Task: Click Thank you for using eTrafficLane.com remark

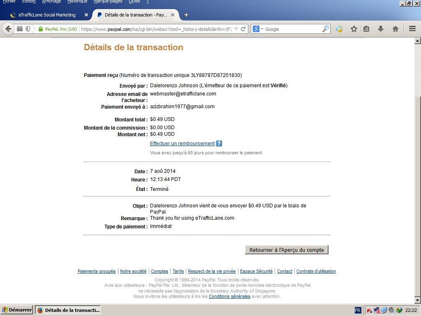Action: point(192,218)
